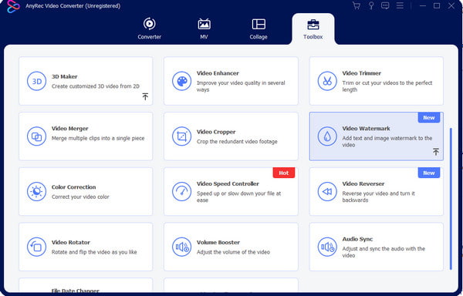The width and height of the screenshot is (463, 296).
Task: Click the Video Speed Controller gauge icon
Action: pyautogui.click(x=181, y=192)
